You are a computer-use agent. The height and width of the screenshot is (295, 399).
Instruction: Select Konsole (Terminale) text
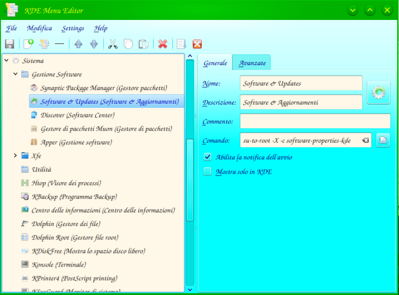tap(59, 265)
